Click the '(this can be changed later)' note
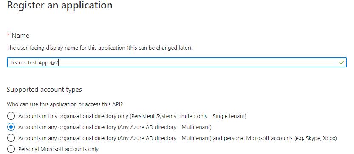Screen dimensions: 354x154 159,48
